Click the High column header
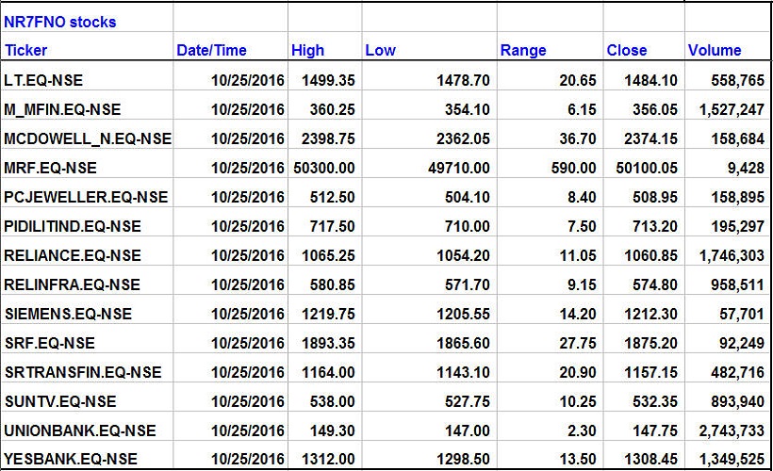The image size is (773, 471). [307, 50]
